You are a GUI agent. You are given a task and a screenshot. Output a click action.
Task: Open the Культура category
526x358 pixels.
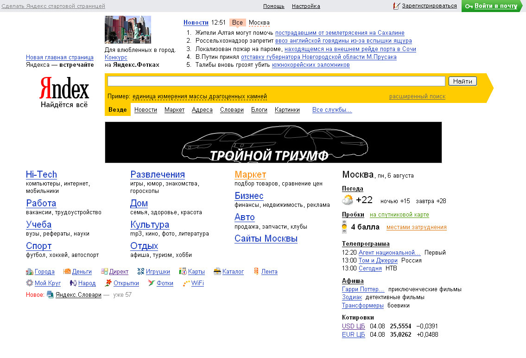point(150,224)
